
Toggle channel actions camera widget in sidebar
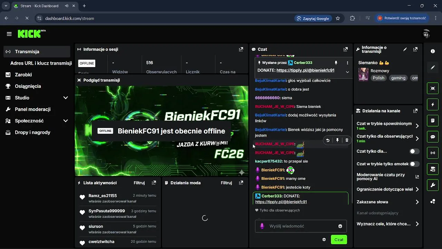pyautogui.click(x=433, y=169)
